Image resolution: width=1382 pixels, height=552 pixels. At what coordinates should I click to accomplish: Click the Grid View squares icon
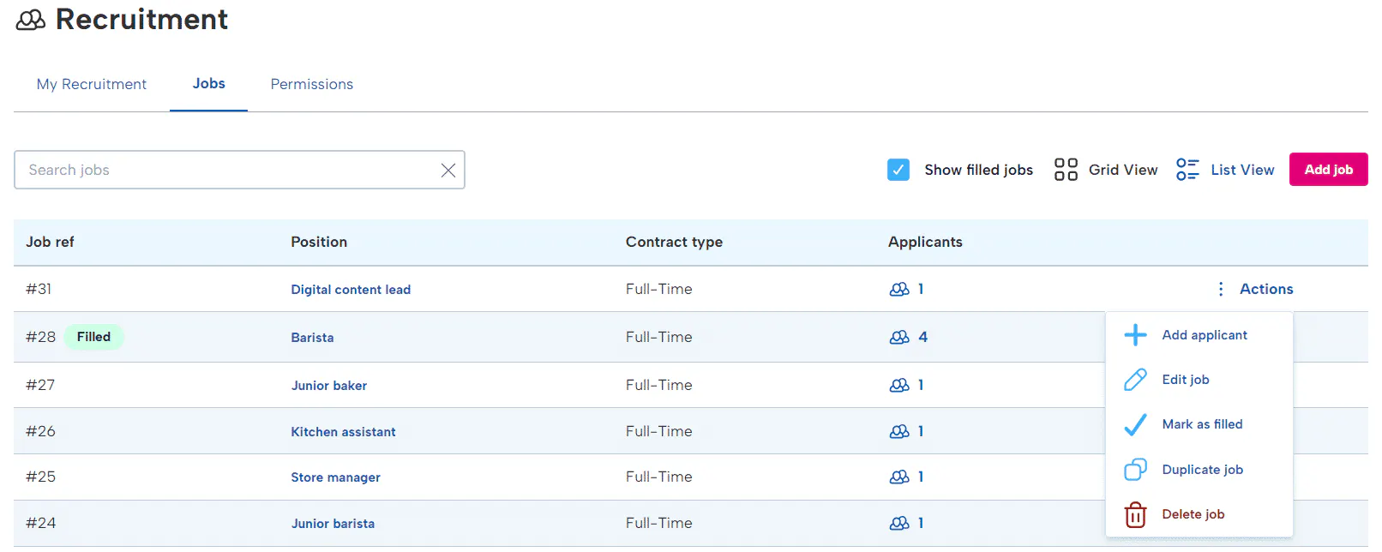pyautogui.click(x=1066, y=170)
